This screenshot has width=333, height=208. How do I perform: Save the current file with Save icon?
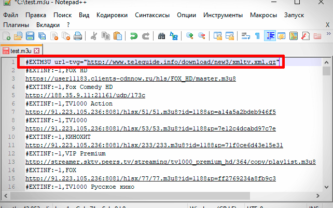point(30,36)
